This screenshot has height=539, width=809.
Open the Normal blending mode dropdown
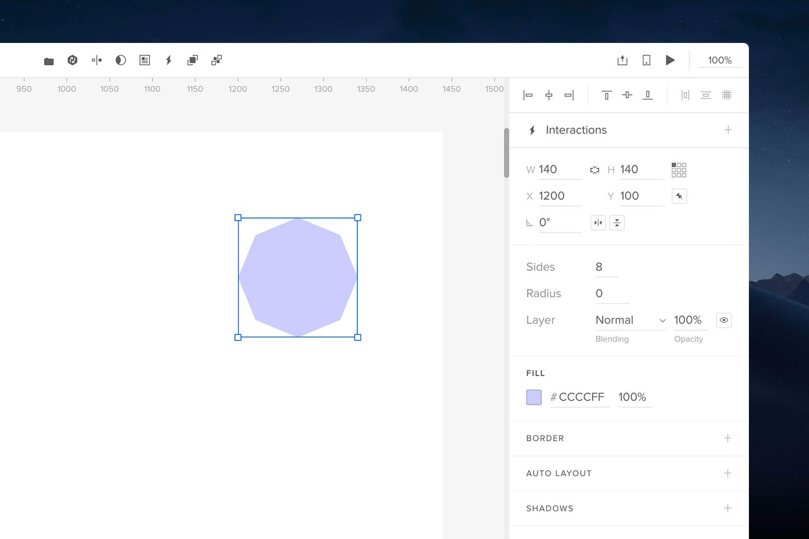pos(629,320)
